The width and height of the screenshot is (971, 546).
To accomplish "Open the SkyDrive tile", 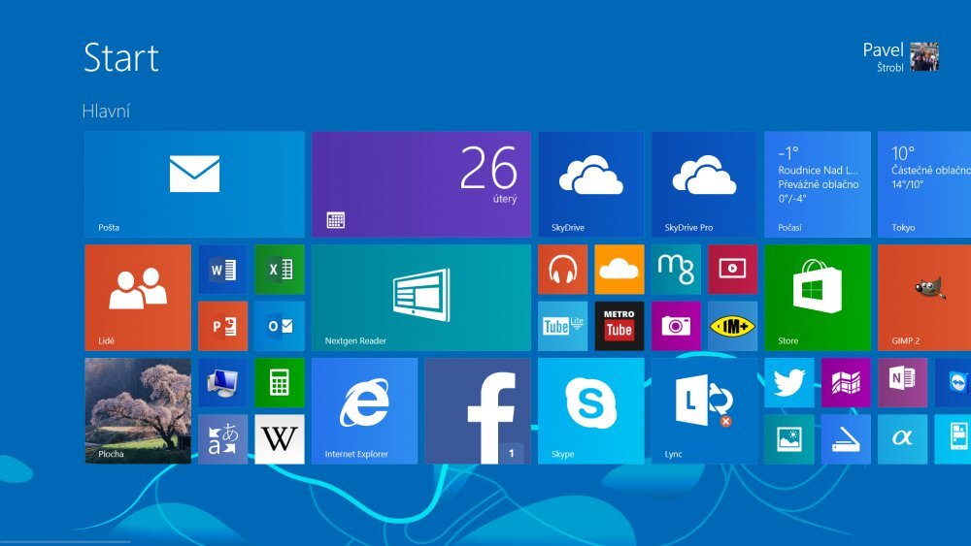I will 590,184.
